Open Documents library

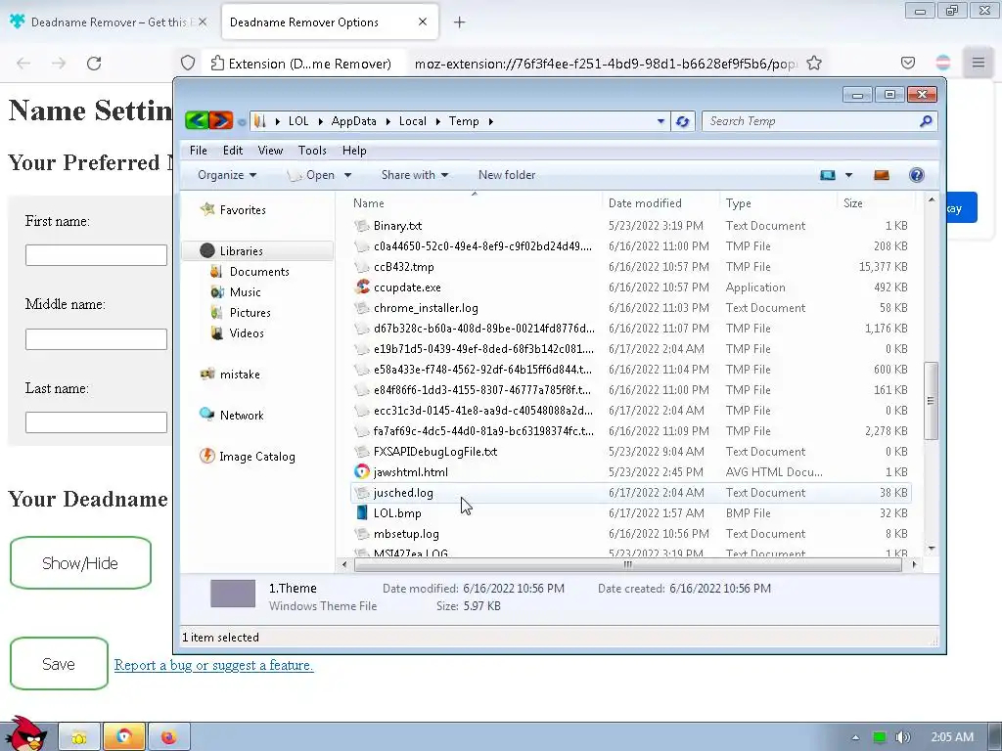[258, 272]
